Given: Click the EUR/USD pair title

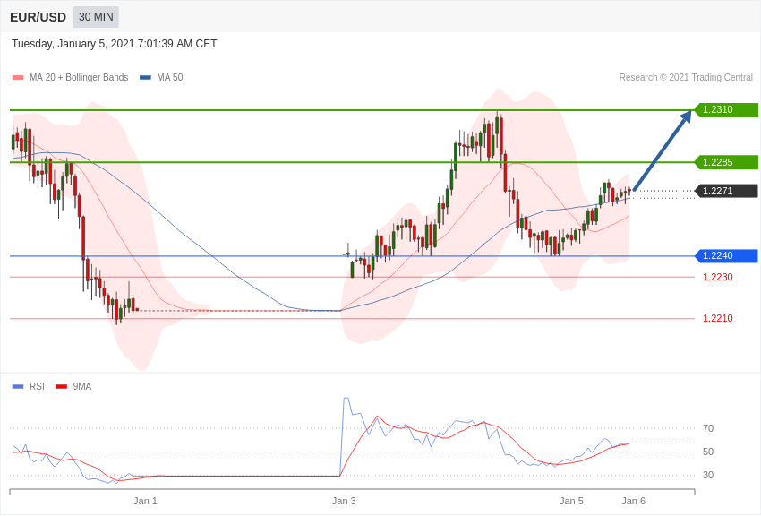Looking at the screenshot, I should pos(38,18).
